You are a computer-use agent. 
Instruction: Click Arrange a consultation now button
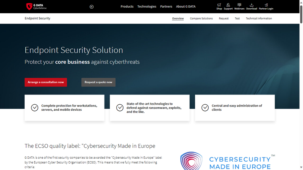[46, 82]
